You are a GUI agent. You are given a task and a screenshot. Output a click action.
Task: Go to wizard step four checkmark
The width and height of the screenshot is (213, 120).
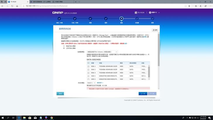106,18
